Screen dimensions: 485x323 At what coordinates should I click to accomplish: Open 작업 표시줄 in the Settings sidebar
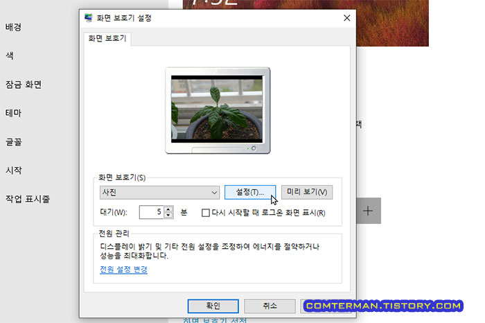[x=28, y=199]
